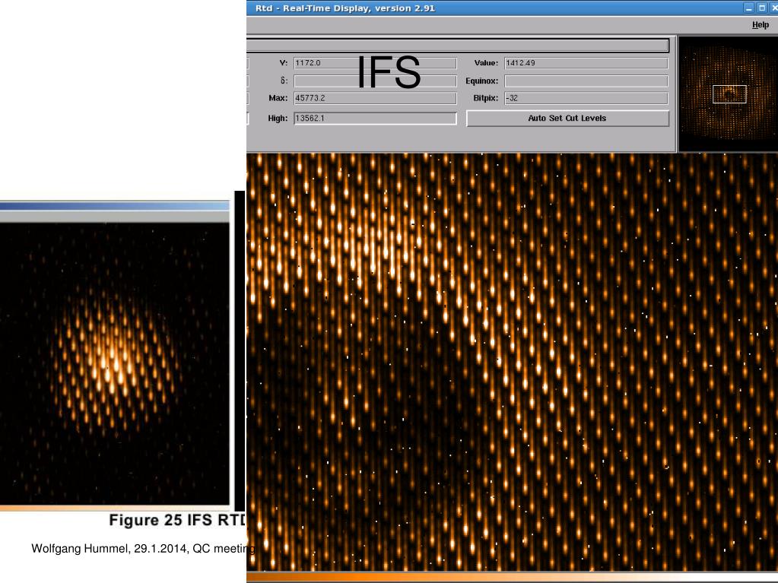Click the Bitpix field showing -32
This screenshot has height=583, width=778.
[x=585, y=99]
